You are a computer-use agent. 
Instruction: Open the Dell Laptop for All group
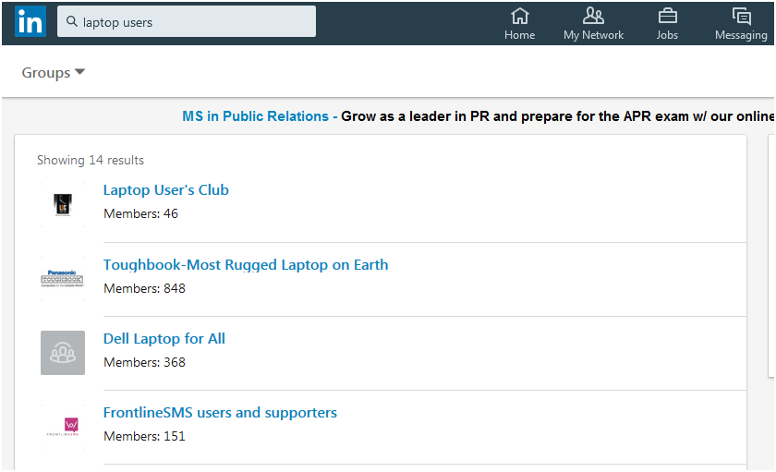[x=164, y=338]
